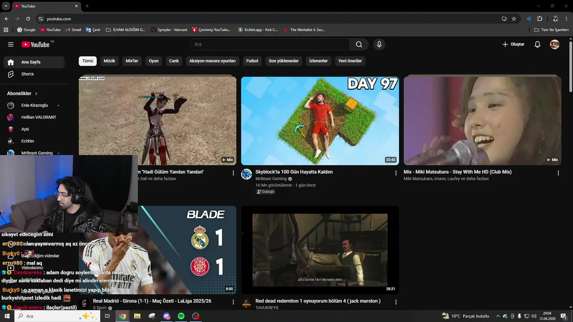Viewport: 573px width, 322px height.
Task: Open options for Miki Matsubara mix
Action: click(x=558, y=173)
